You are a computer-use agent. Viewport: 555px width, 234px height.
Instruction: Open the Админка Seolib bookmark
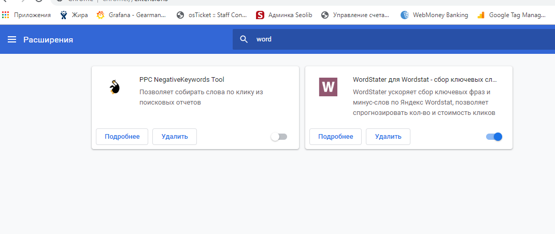(x=284, y=15)
